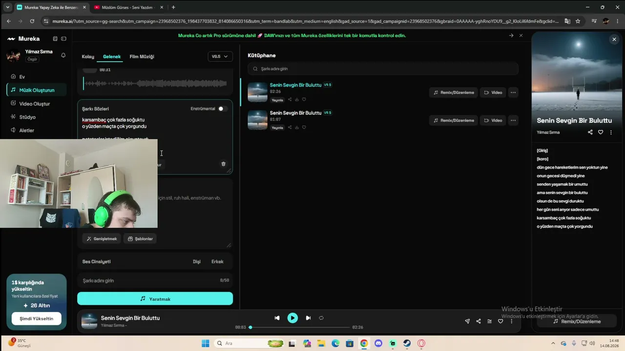Send the song using the player's paper plane icon

[x=467, y=321]
